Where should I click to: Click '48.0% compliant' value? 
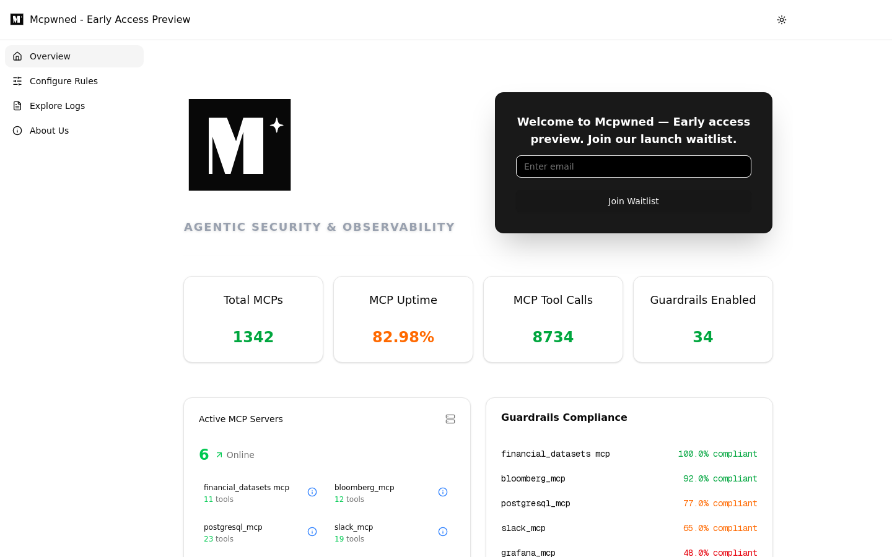coord(720,553)
